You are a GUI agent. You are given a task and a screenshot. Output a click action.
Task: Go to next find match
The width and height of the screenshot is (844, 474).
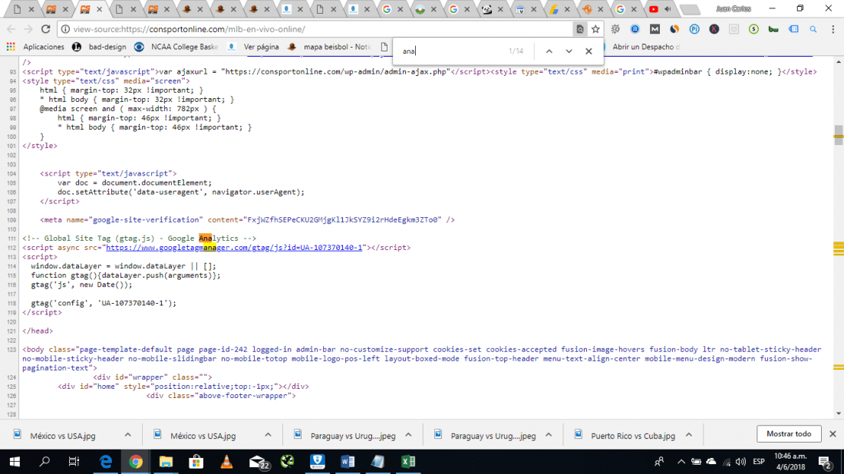569,51
